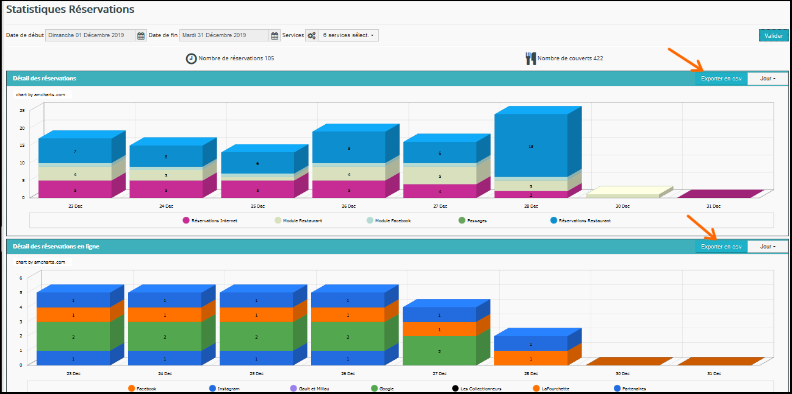
Task: Export Détail des réservations to csv
Action: (721, 79)
